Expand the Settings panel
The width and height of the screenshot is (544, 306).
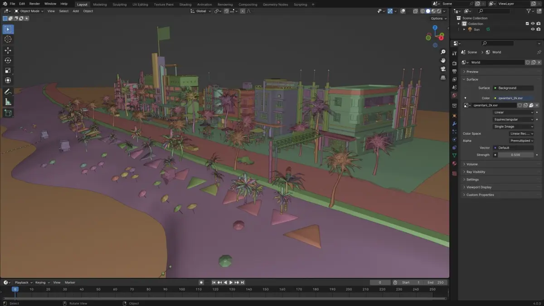501,180
